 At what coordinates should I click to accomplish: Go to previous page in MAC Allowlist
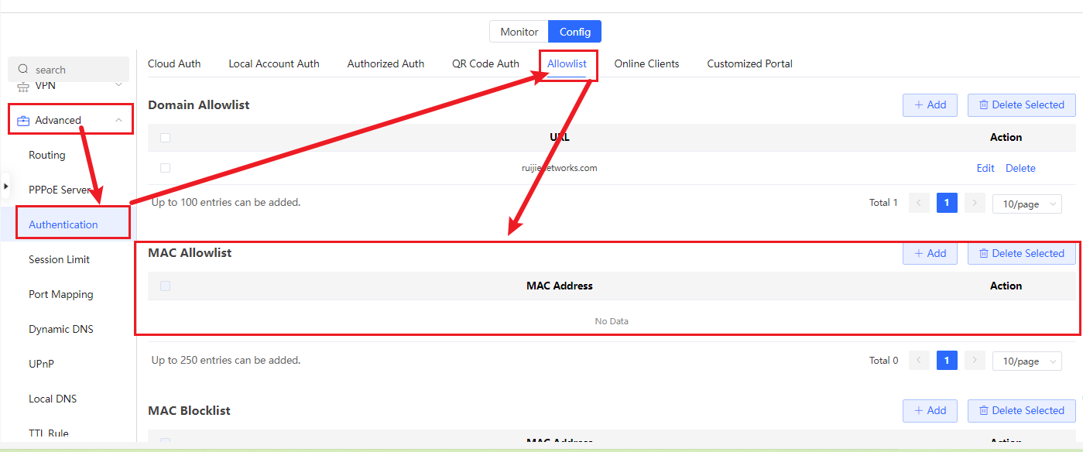coord(919,361)
